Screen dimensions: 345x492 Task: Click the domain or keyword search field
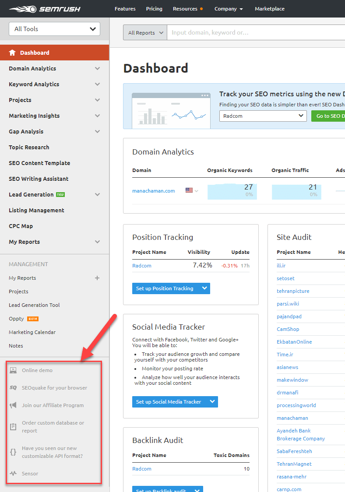coord(254,32)
